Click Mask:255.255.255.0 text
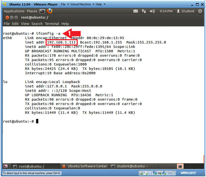 tap(146, 42)
